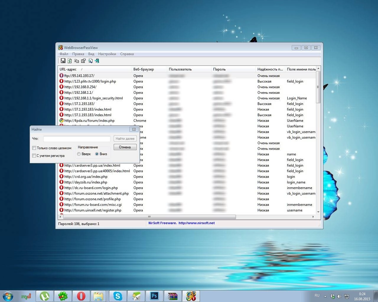Click the Refresh toolbar icon
This screenshot has width=378, height=302.
pyautogui.click(x=70, y=61)
